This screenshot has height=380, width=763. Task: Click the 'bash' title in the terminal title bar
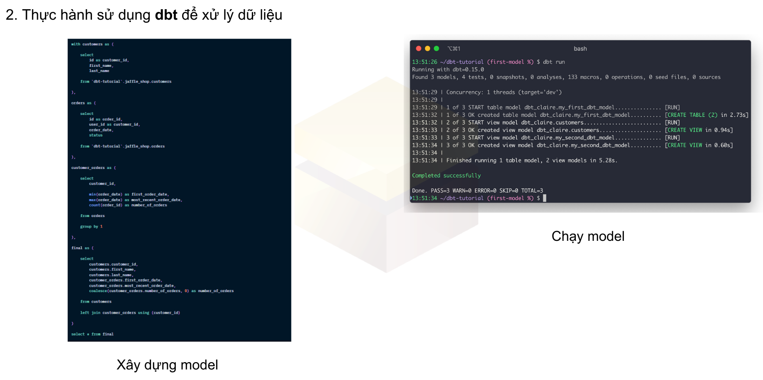pyautogui.click(x=580, y=49)
